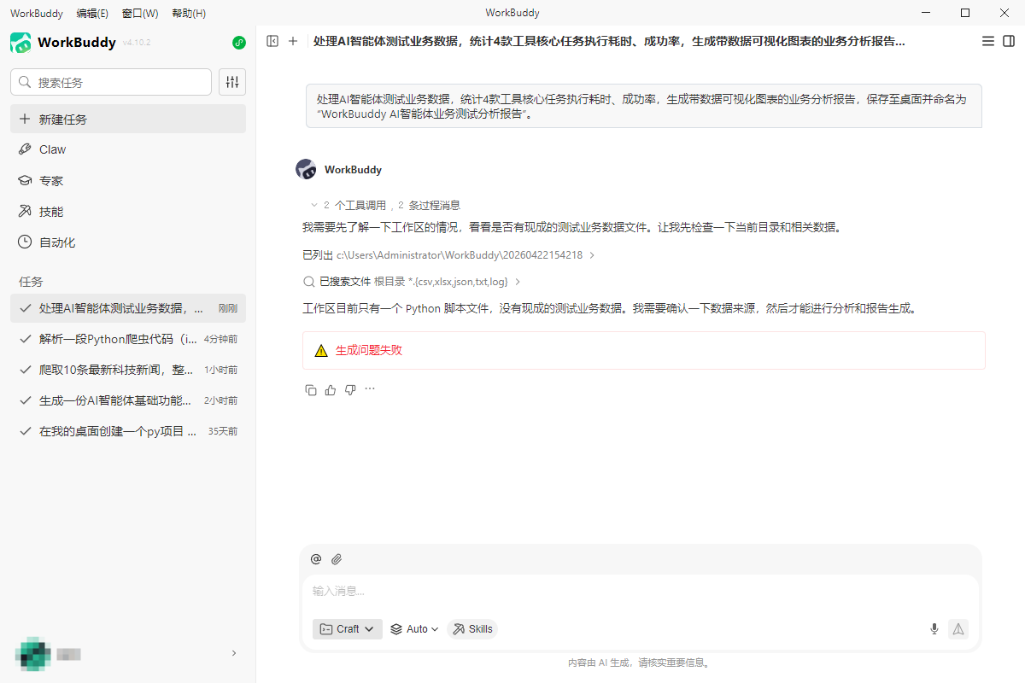Select the task 处理AI智能体测试业务数据
Viewport: 1025px width, 683px height.
click(128, 308)
